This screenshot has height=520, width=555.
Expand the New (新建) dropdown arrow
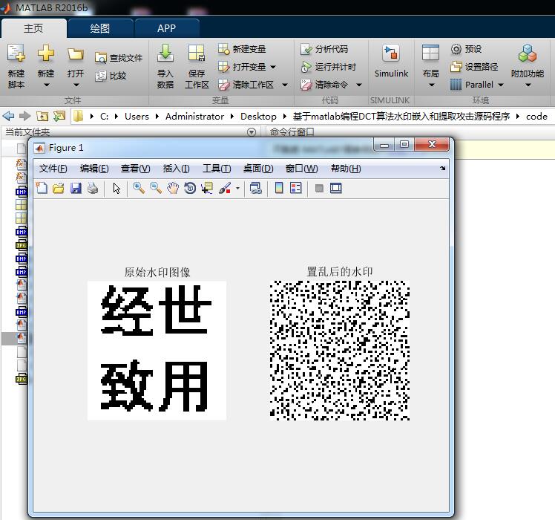pos(46,85)
